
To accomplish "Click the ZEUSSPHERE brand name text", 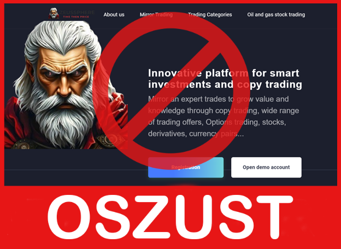I will click(77, 12).
